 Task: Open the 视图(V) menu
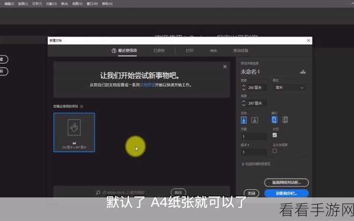(x=77, y=4)
